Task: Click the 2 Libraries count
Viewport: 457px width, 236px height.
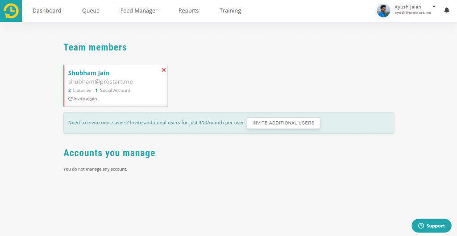Action: pos(79,90)
